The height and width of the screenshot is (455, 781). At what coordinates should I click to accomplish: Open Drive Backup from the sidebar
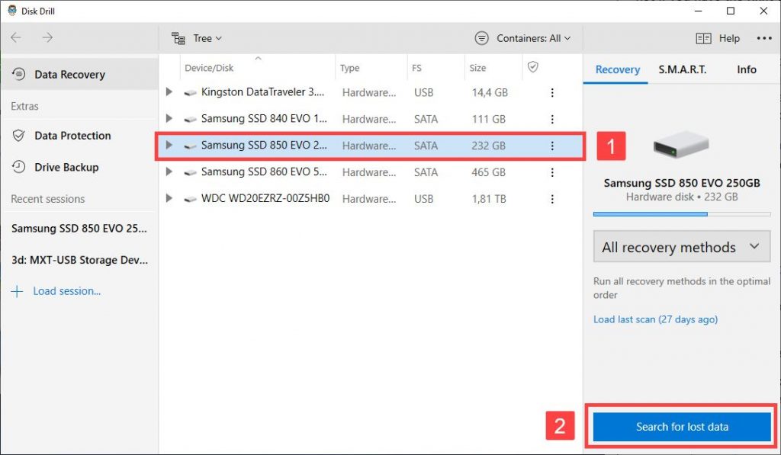tap(65, 167)
